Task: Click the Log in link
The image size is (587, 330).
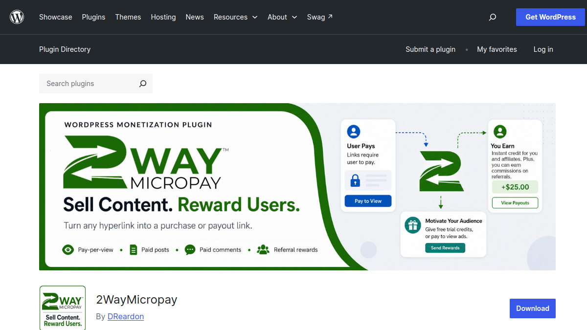Action: pyautogui.click(x=543, y=49)
